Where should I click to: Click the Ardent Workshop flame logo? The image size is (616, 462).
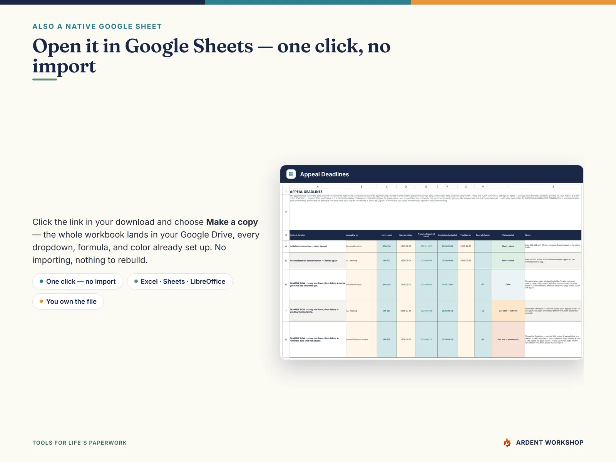507,442
